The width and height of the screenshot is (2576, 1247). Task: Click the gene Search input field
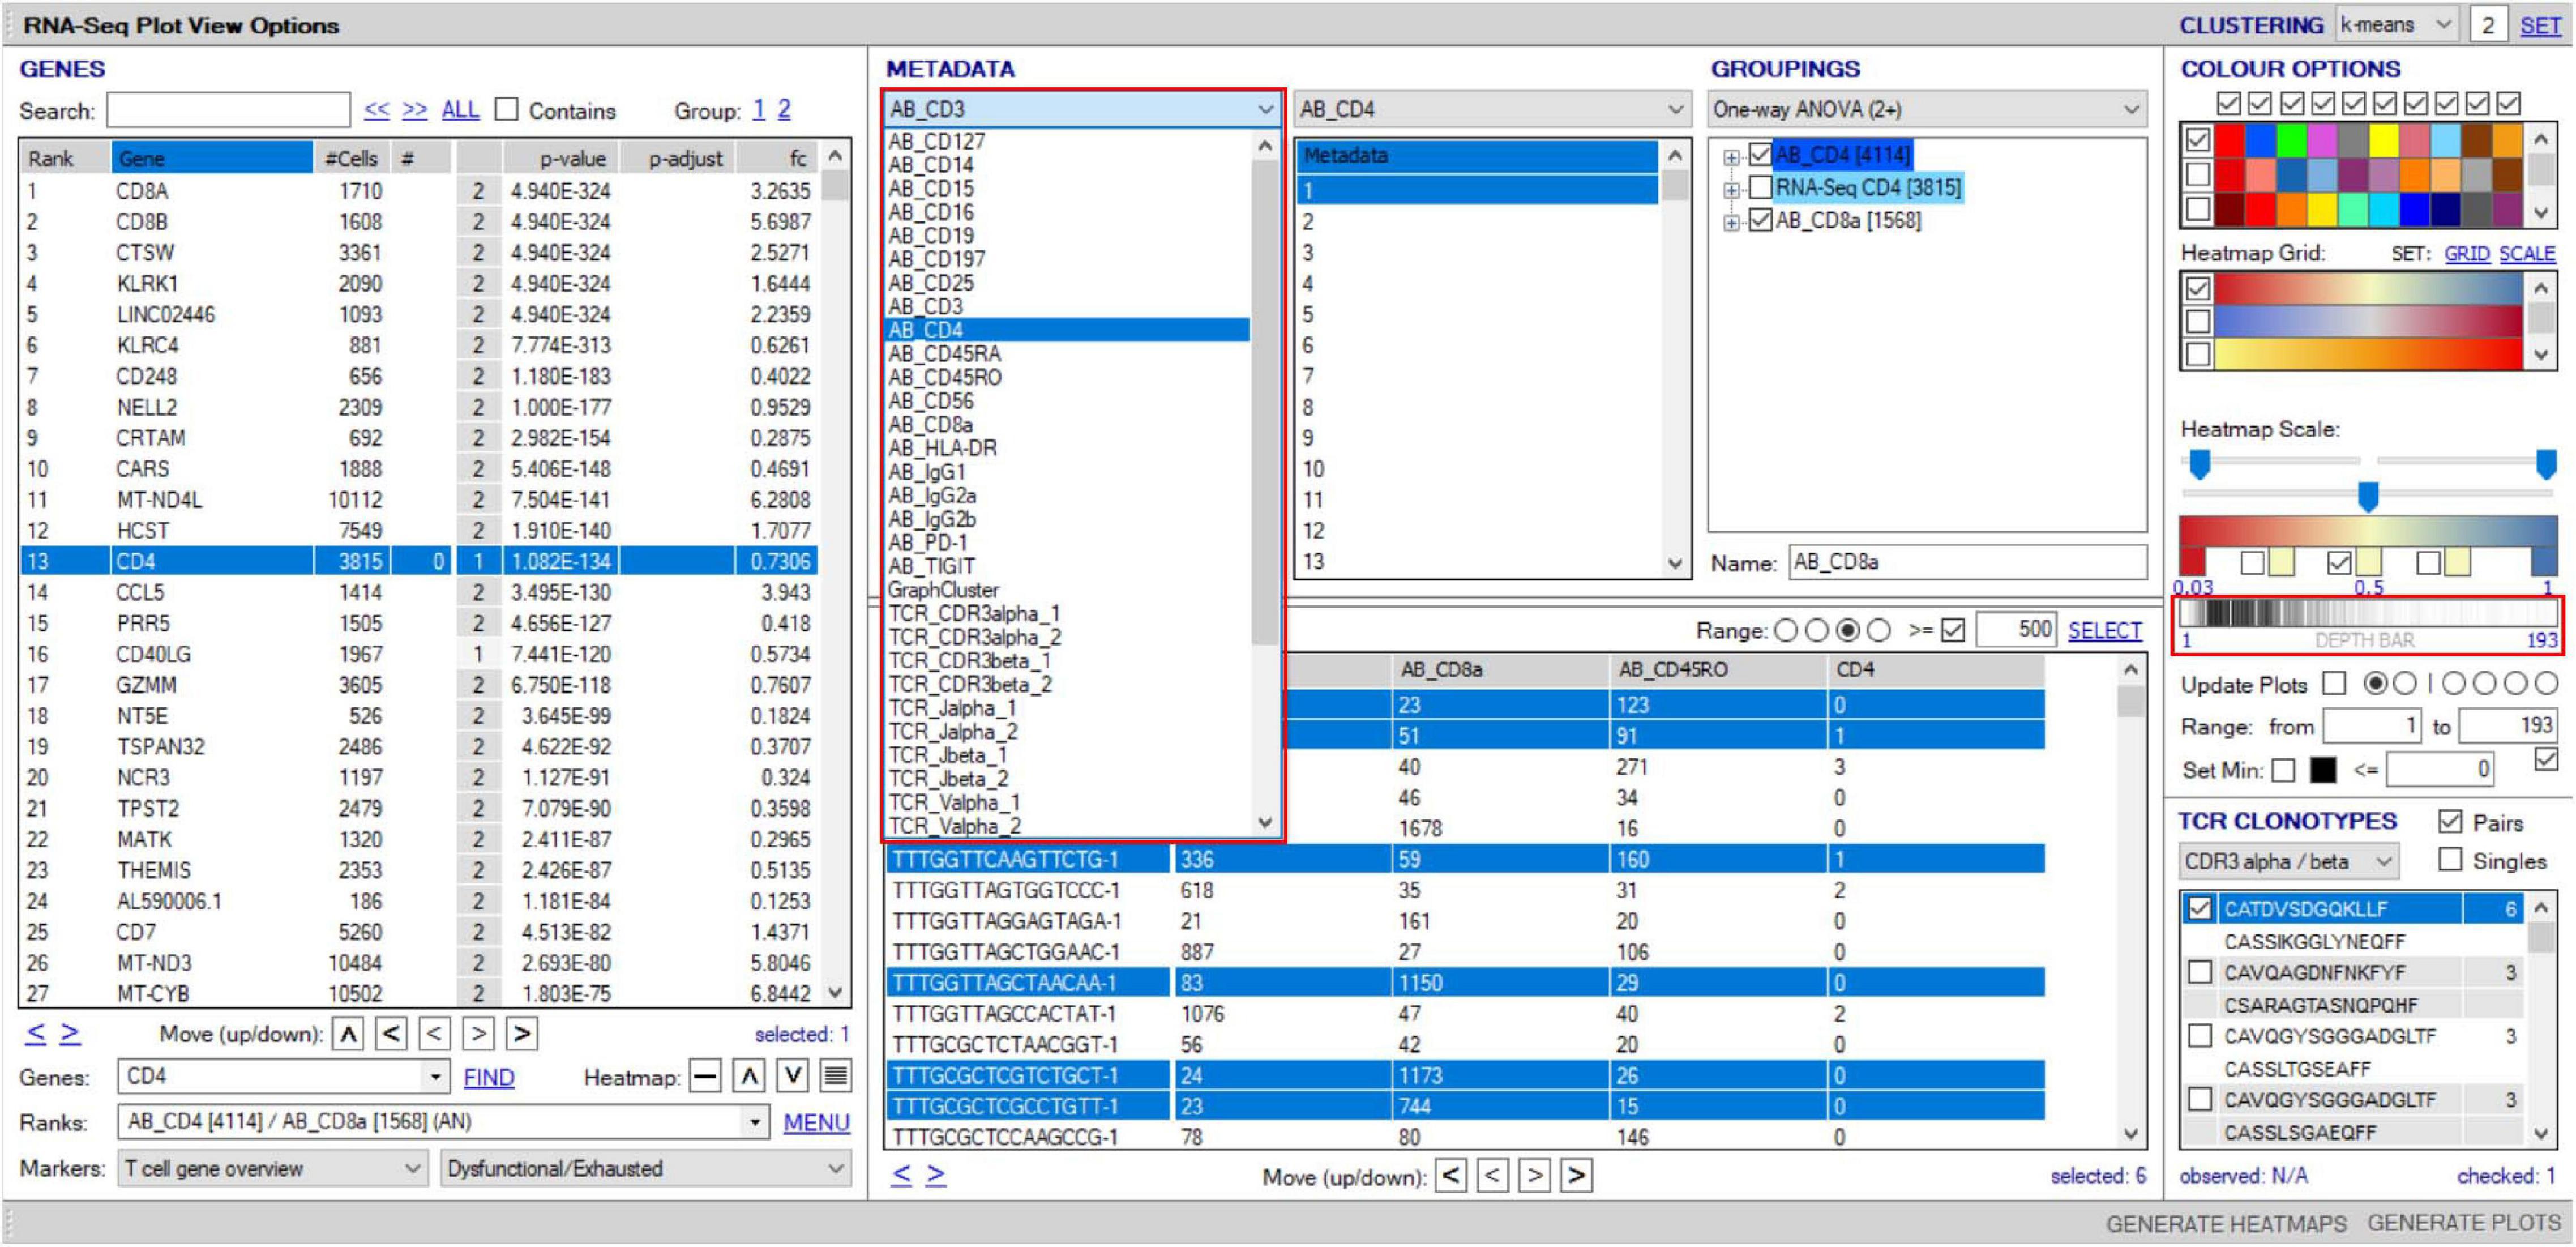pyautogui.click(x=228, y=110)
